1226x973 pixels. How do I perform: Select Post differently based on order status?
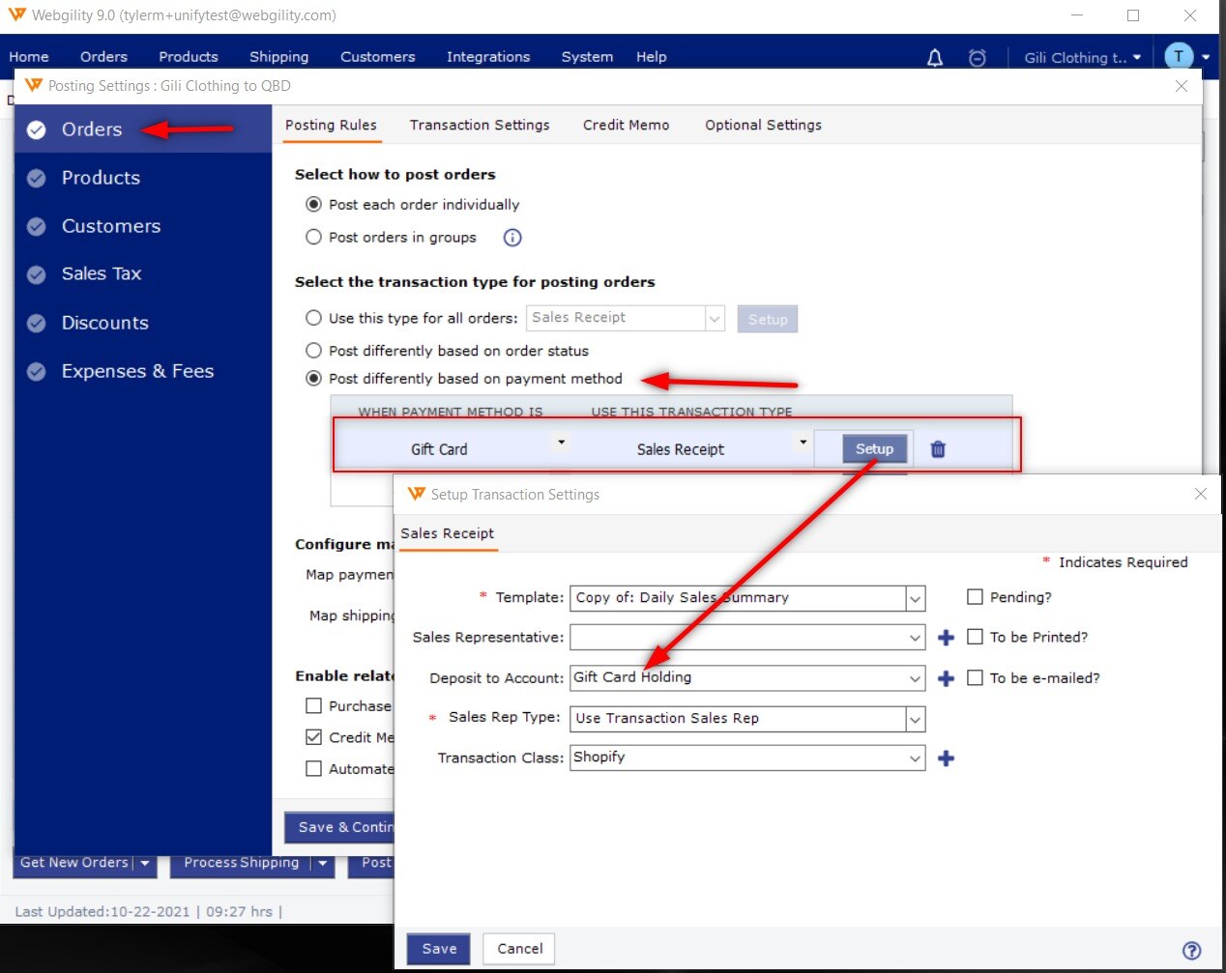(313, 351)
